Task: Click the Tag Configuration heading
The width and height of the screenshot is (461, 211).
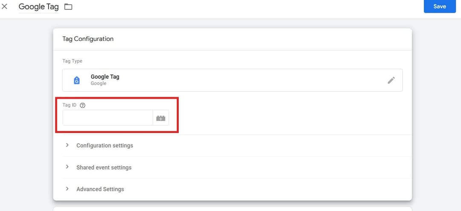Action: [x=88, y=39]
